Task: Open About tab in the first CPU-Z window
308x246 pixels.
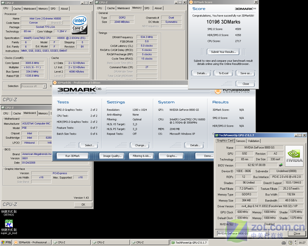Action: [x=64, y=9]
